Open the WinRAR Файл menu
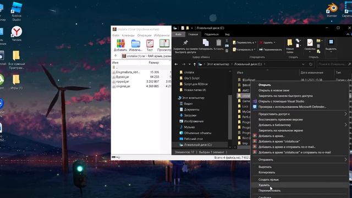Image resolution: width=352 pixels, height=198 pixels. 116,35
